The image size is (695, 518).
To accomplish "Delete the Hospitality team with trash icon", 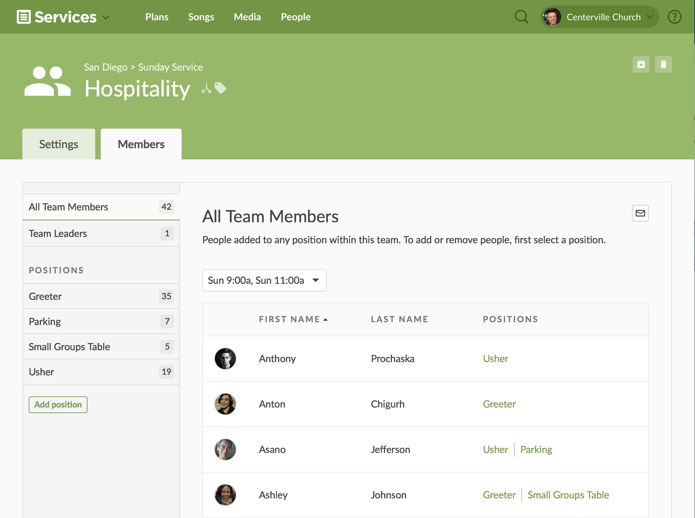I will [x=664, y=64].
